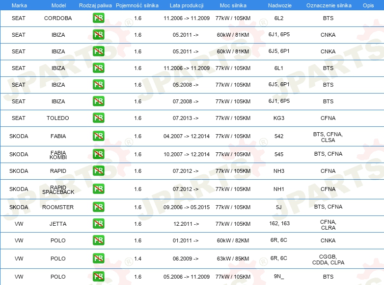
Task: Click the petrol icon in SEAT CORDOBA row
Action: pos(98,18)
